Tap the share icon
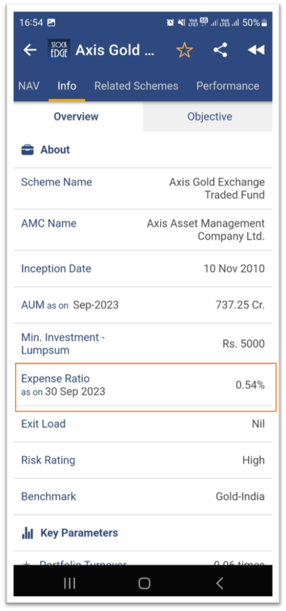Viewport: 286px width, 611px height. [x=220, y=50]
